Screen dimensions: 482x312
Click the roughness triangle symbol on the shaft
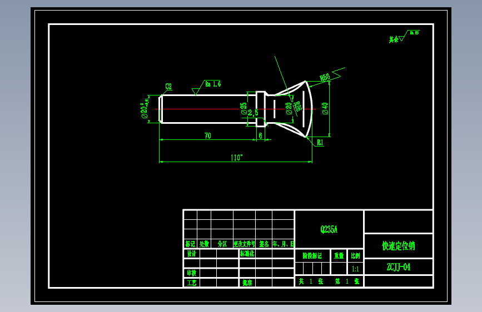[x=195, y=91]
